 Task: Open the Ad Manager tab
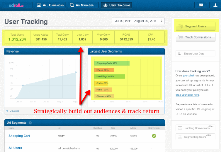click(83, 5)
